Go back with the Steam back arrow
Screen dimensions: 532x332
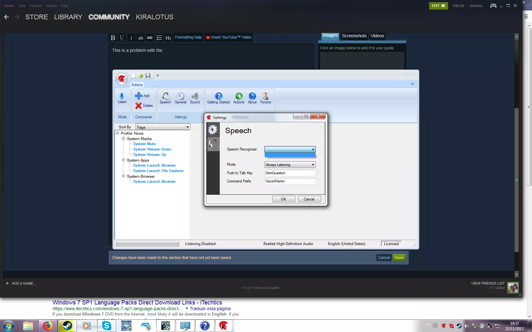[6, 17]
